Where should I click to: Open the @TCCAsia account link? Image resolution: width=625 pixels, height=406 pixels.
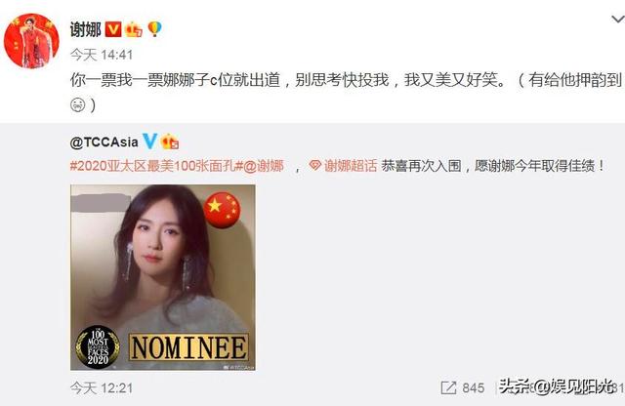(104, 142)
